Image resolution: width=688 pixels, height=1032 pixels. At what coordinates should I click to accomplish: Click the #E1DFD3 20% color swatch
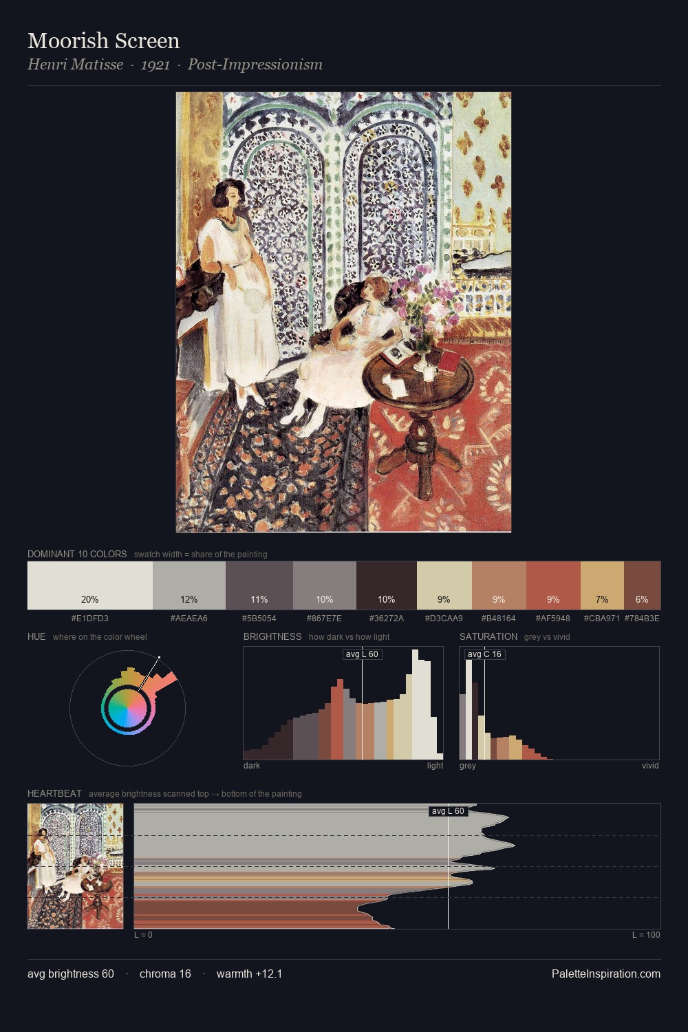pyautogui.click(x=90, y=585)
